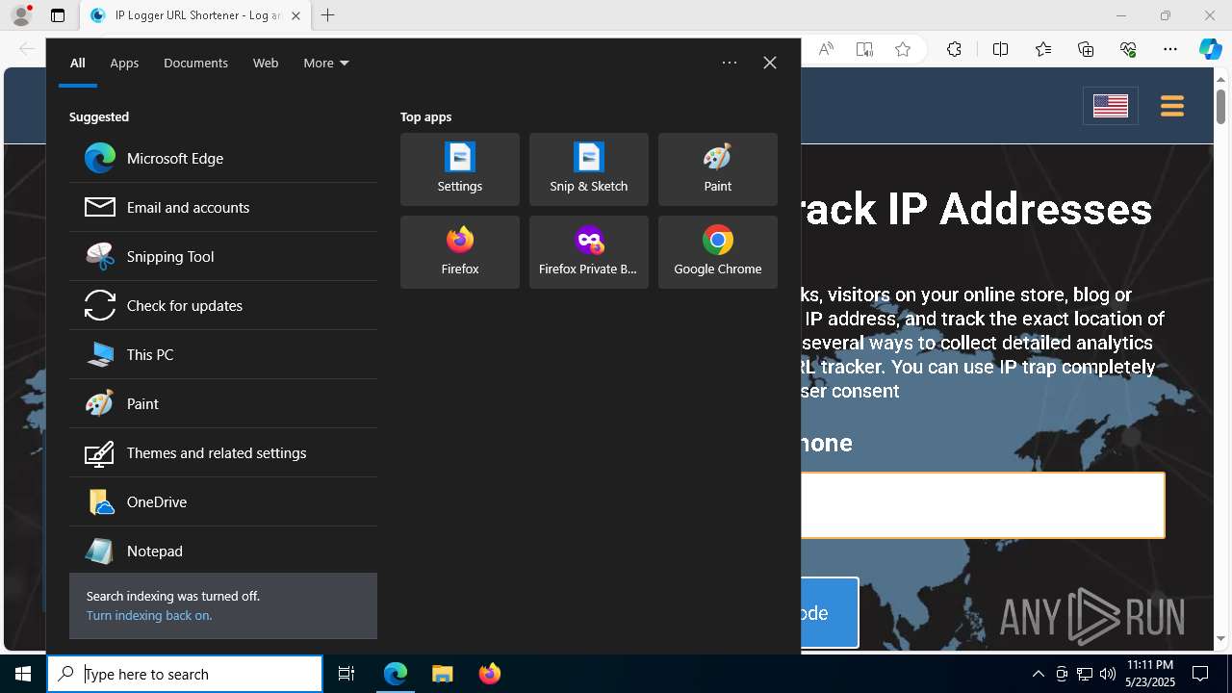Click the blue code button on page
The height and width of the screenshot is (693, 1232).
829,612
